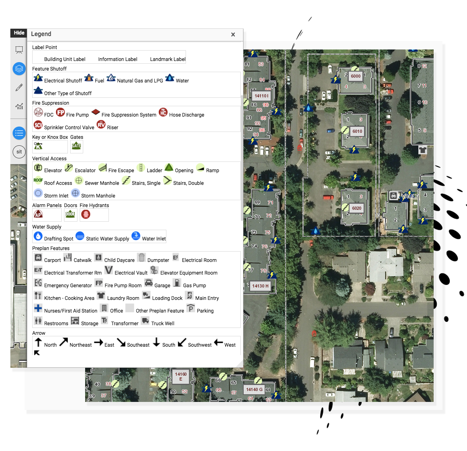467x451 pixels.
Task: Click the Emergency Generator legend icon
Action: pos(38,283)
